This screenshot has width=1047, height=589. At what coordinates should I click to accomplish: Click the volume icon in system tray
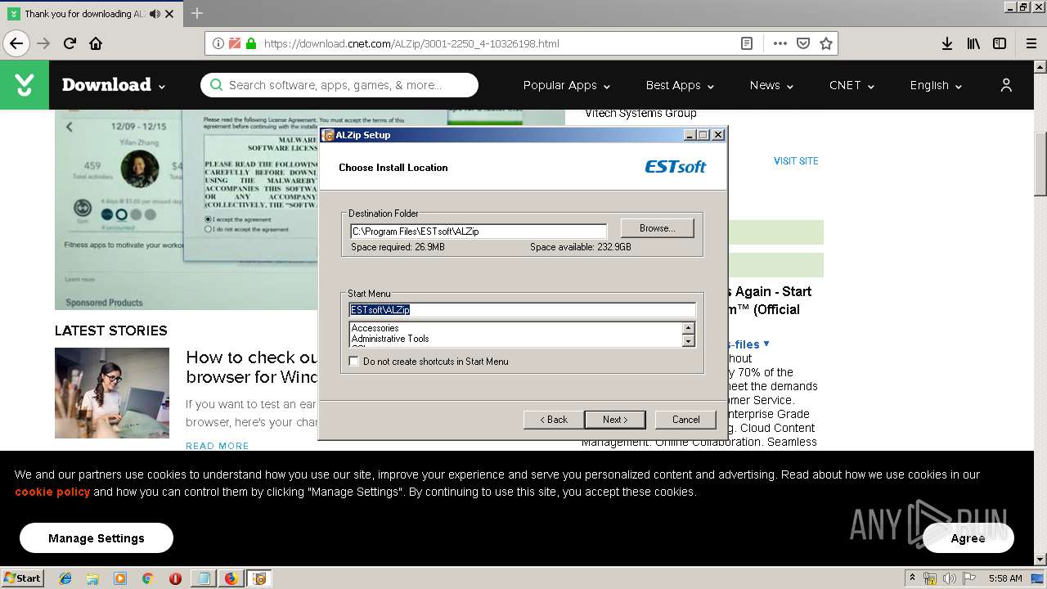(x=950, y=578)
